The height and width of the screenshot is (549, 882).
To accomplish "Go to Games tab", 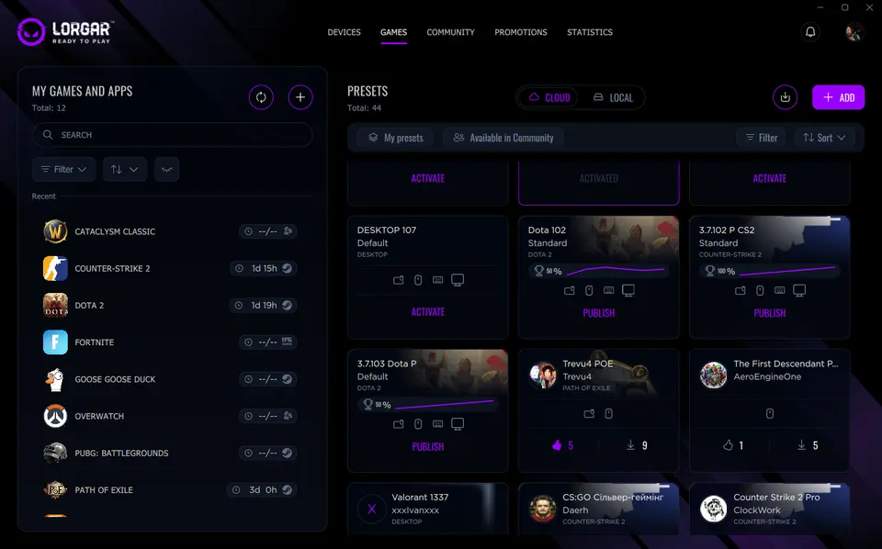I will tap(394, 32).
